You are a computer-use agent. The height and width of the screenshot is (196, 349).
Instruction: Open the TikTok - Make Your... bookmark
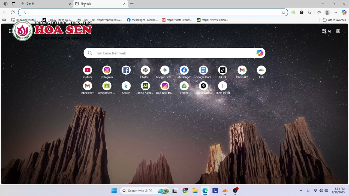pos(58,20)
